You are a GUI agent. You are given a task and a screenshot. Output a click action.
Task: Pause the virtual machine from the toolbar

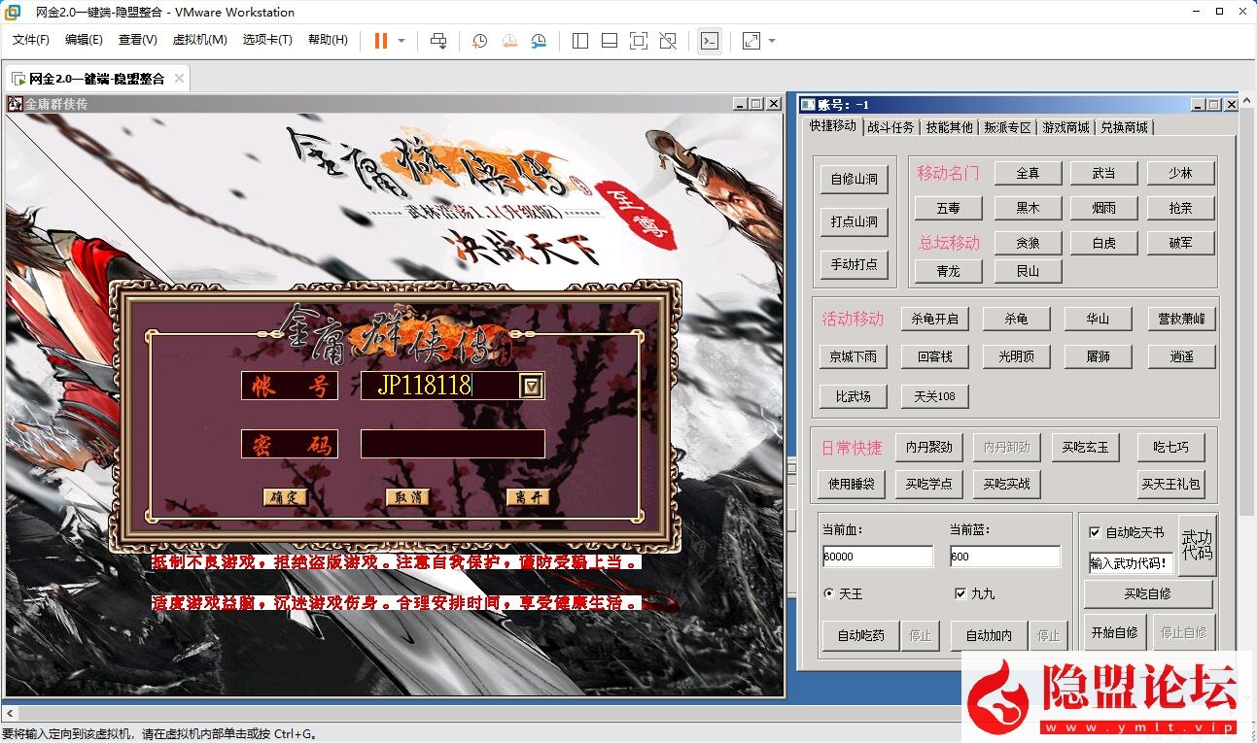point(380,41)
